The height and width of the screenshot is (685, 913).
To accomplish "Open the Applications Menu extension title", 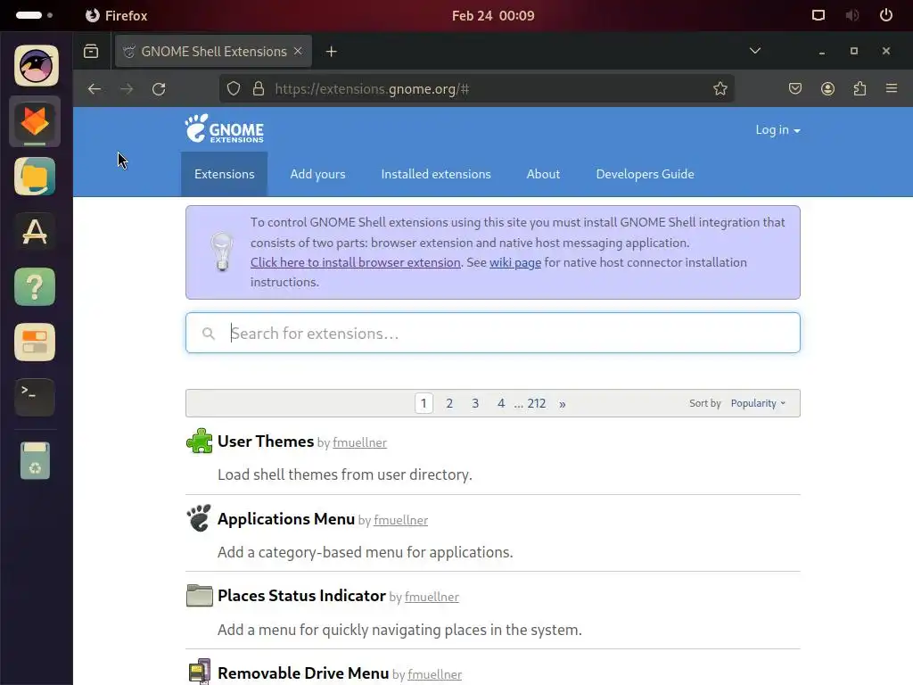I will coord(286,519).
